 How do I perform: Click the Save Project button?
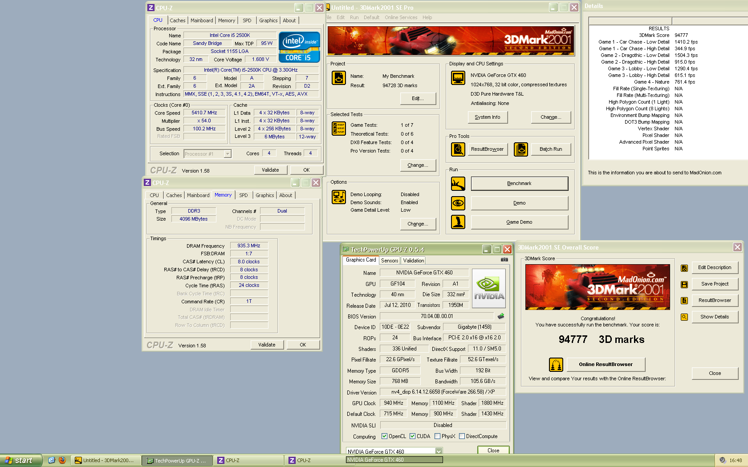715,284
